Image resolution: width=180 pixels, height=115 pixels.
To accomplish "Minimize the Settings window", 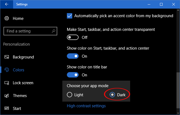I will pos(149,4).
